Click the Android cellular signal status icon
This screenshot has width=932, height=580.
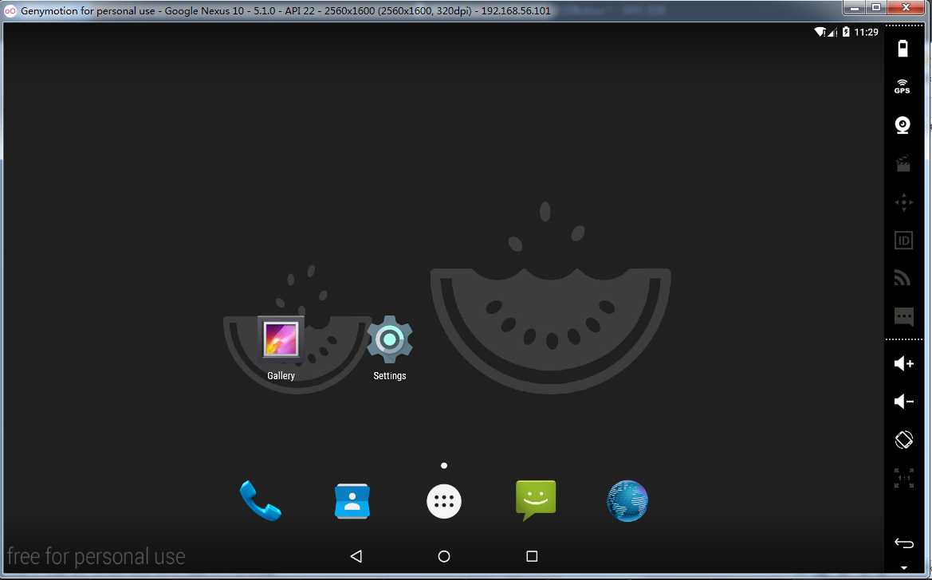tap(832, 32)
